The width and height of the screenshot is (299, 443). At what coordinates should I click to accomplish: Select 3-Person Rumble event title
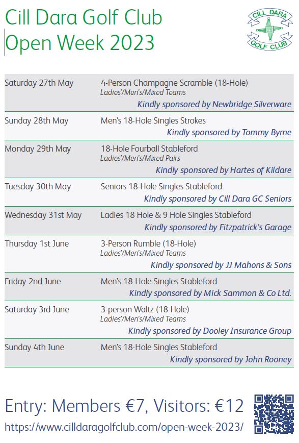(148, 244)
